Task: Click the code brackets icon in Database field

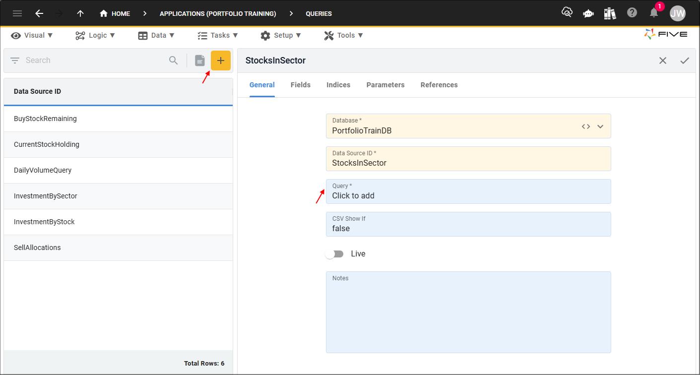Action: point(586,126)
